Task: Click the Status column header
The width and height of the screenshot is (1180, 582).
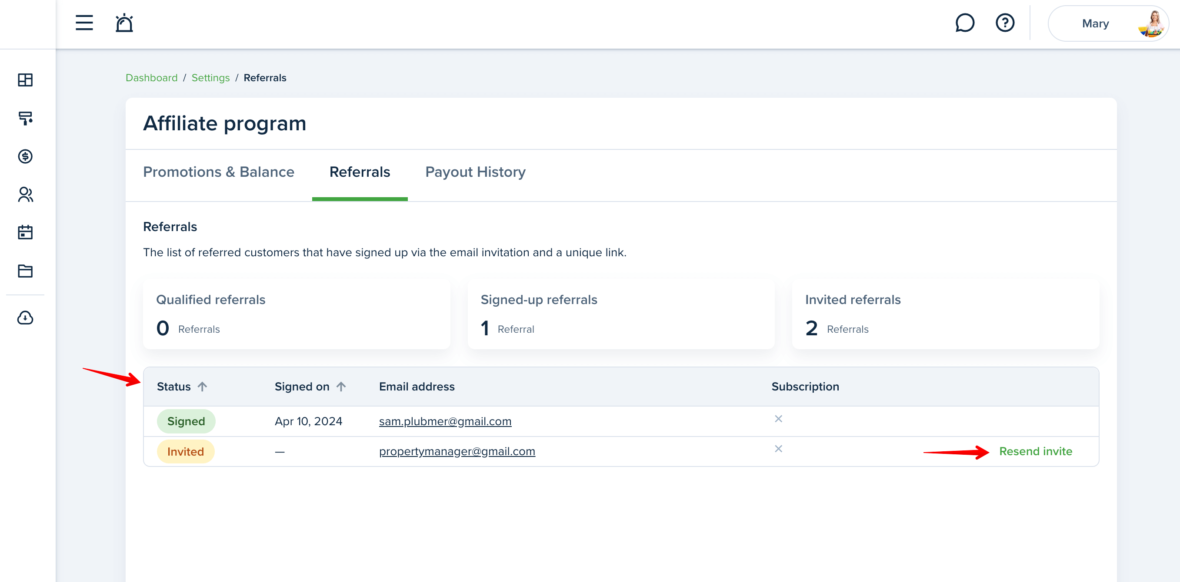Action: tap(173, 387)
